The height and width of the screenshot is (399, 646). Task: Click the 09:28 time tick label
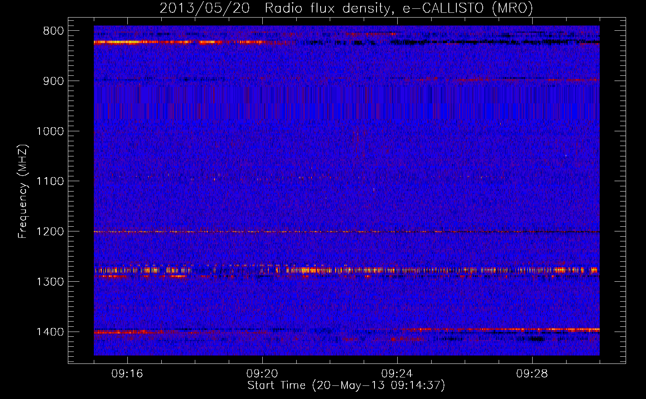click(x=532, y=374)
